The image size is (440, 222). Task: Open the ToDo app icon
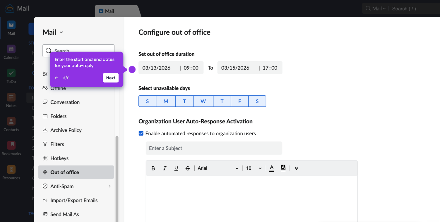tap(11, 73)
